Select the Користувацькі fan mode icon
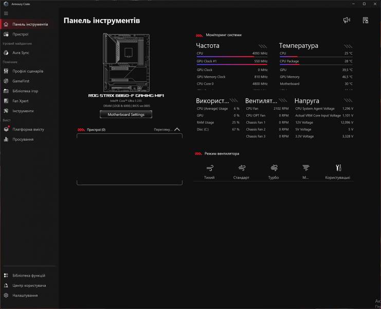The width and height of the screenshot is (381, 309). tap(338, 168)
